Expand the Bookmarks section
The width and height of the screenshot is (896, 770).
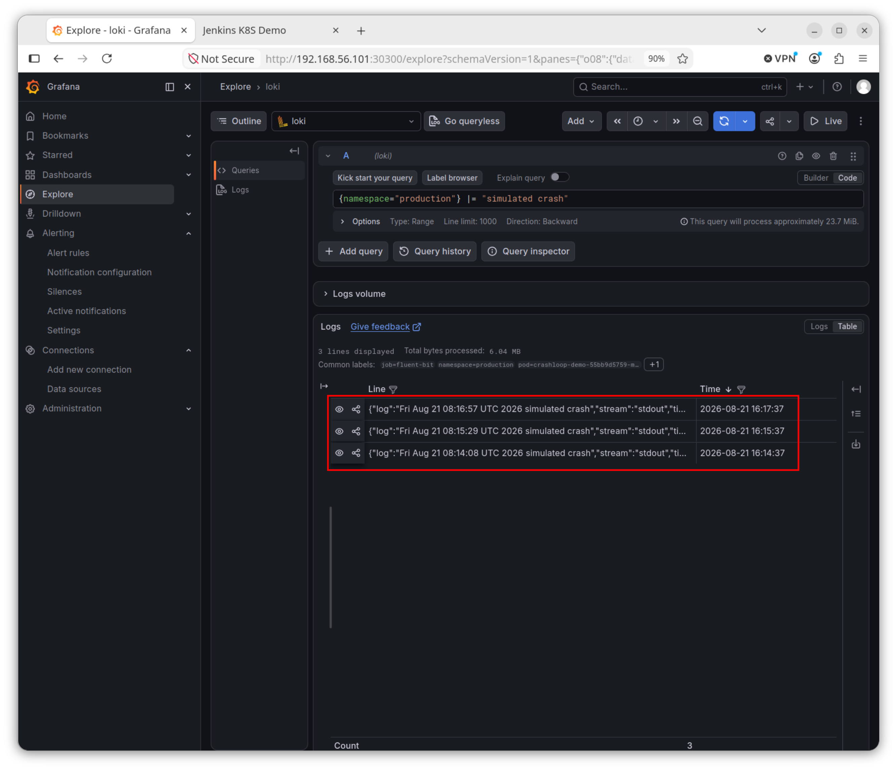pyautogui.click(x=189, y=136)
